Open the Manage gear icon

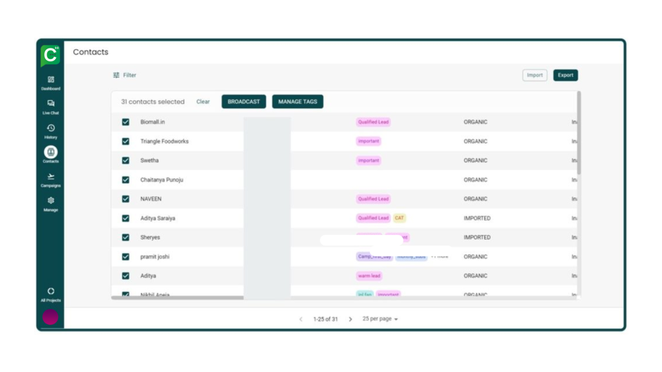(50, 202)
